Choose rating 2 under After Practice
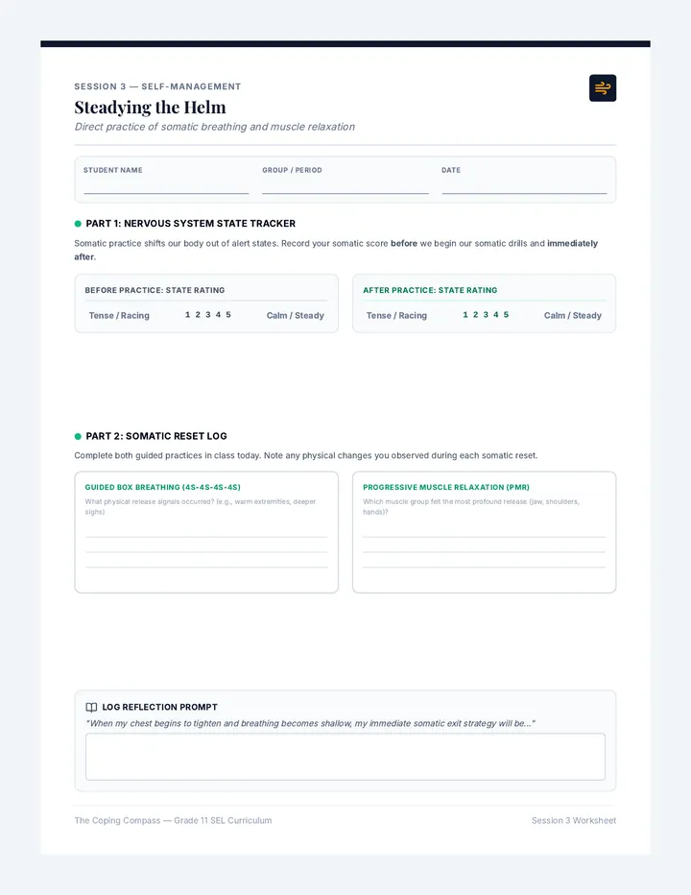Viewport: 691px width, 895px height. (475, 315)
